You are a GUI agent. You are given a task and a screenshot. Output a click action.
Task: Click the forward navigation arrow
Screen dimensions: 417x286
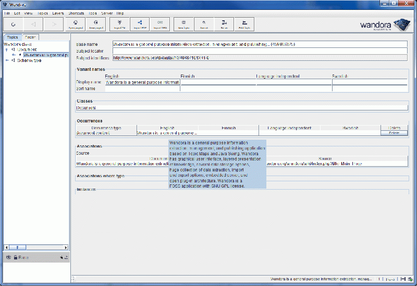(54, 24)
